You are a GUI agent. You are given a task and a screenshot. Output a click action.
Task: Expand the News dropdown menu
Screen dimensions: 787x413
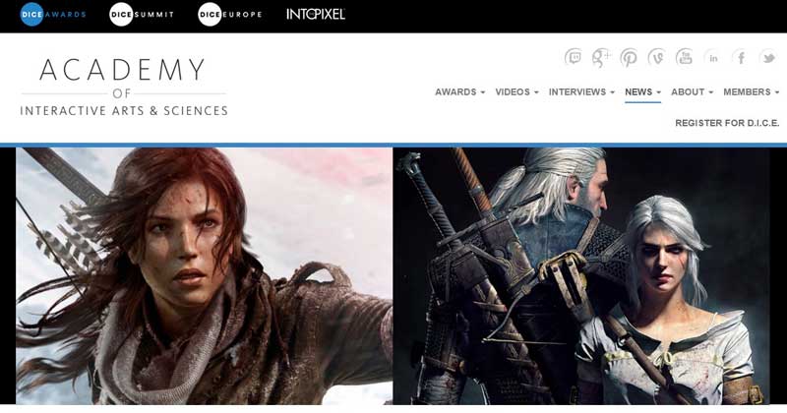642,91
